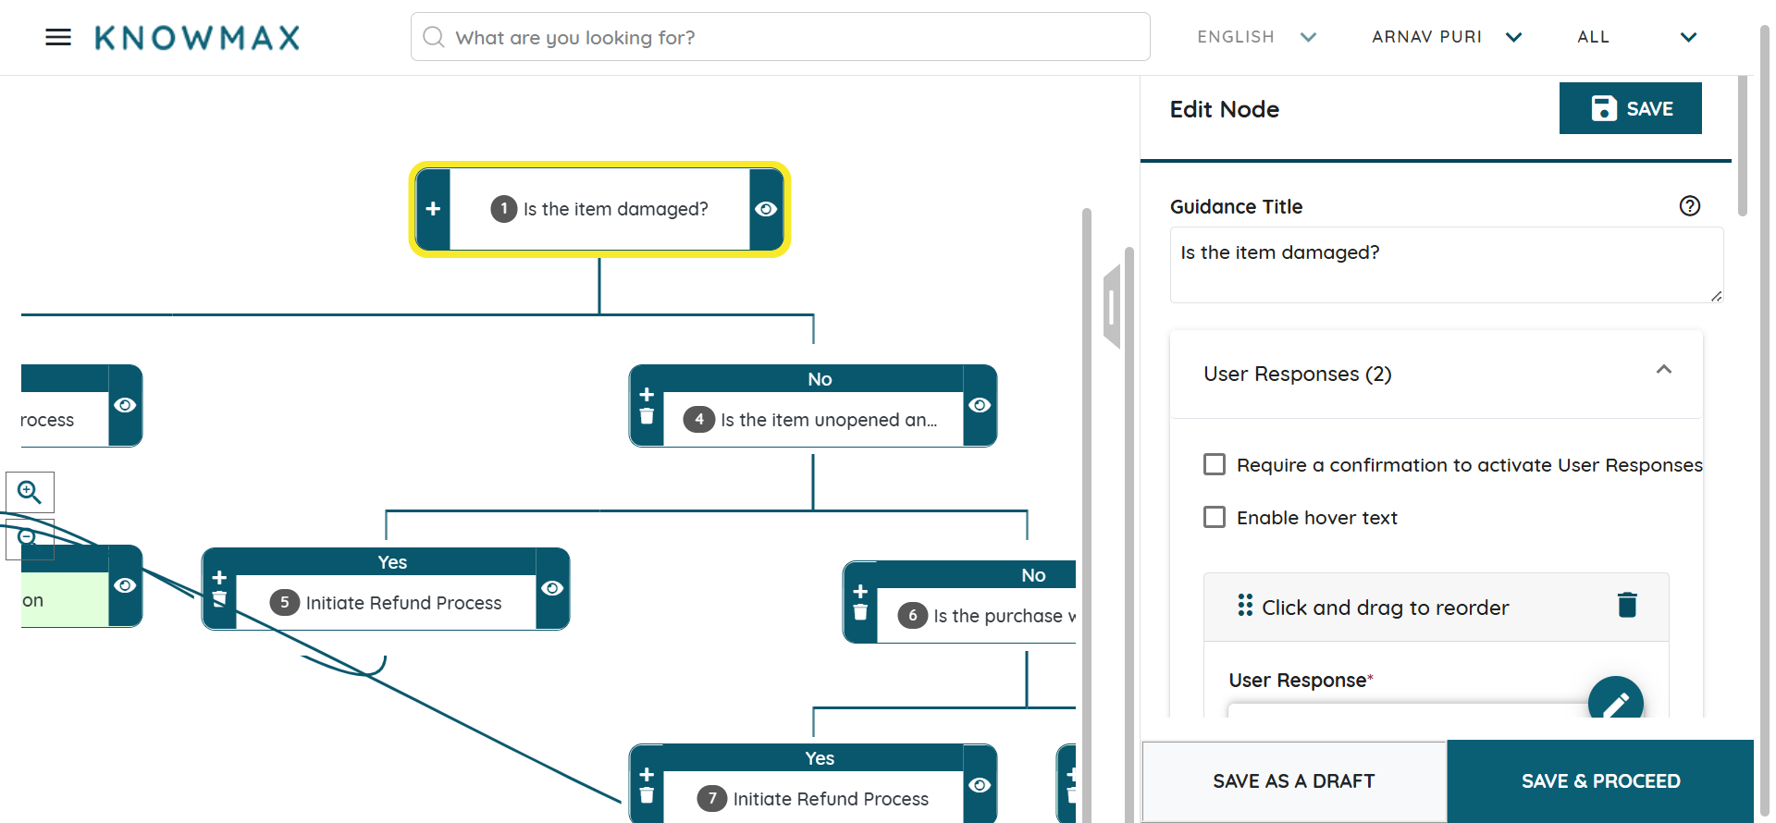
Task: Check the Enable hover text box
Action: coord(1215,517)
